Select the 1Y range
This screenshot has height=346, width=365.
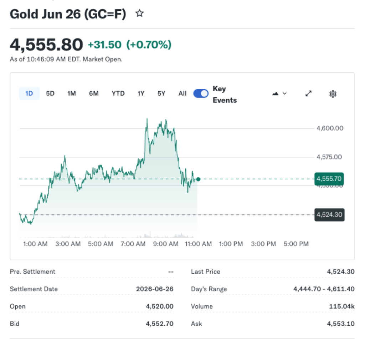coord(140,93)
